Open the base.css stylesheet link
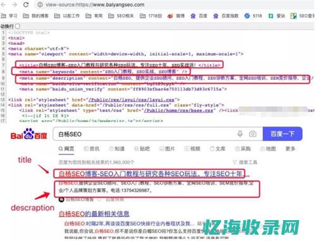 178,110
